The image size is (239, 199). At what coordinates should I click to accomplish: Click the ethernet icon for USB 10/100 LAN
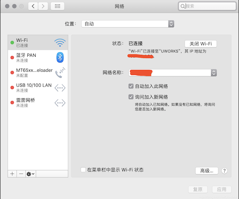point(60,88)
